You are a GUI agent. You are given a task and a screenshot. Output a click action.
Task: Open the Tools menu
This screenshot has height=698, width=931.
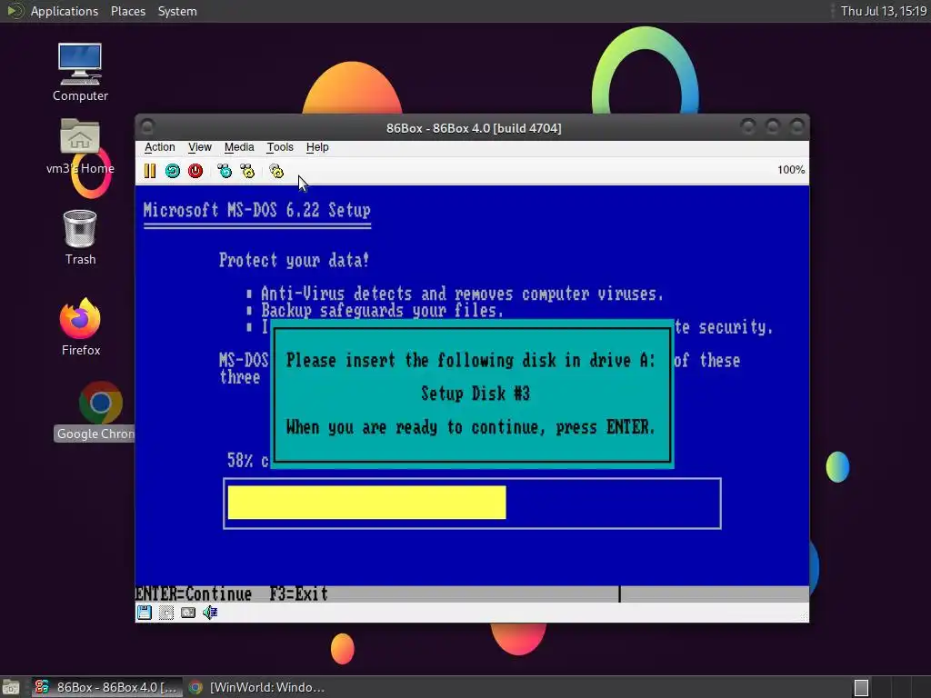point(280,147)
